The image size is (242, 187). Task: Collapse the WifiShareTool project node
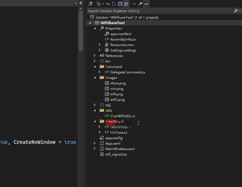coord(90,23)
